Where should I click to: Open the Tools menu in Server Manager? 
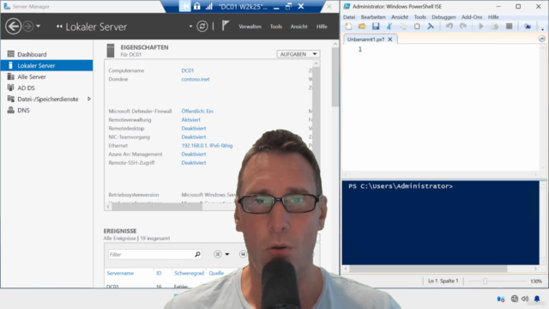tap(276, 27)
